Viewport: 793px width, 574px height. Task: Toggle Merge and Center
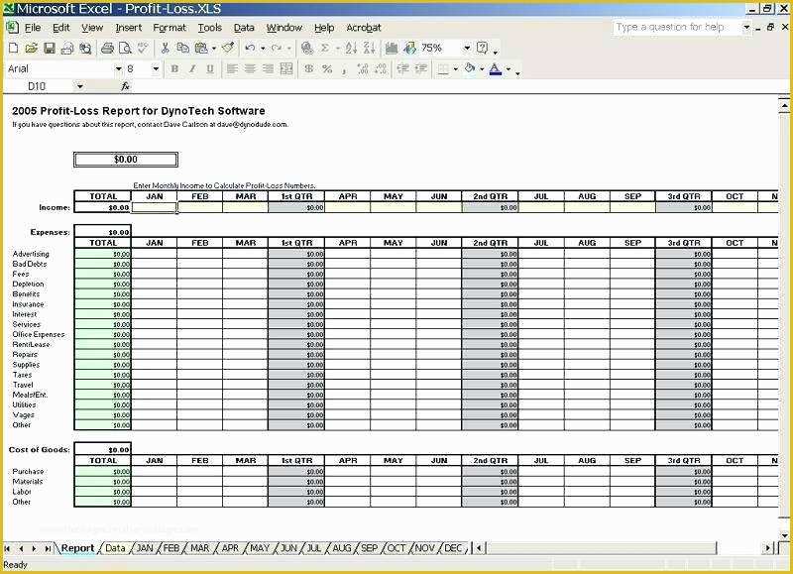pos(286,69)
